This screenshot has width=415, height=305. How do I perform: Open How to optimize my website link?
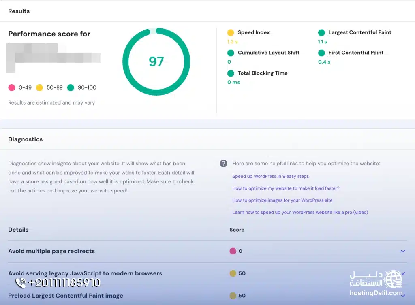point(286,188)
